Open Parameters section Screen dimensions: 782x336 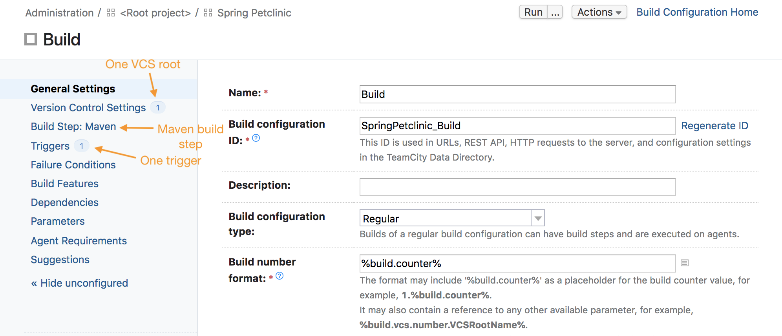pos(58,221)
